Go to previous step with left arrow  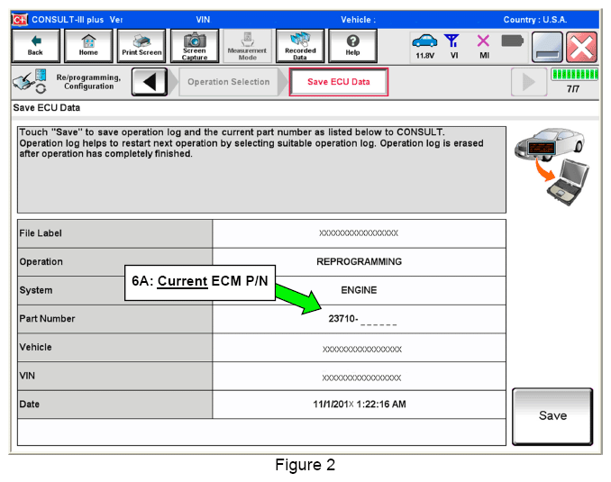[x=150, y=82]
